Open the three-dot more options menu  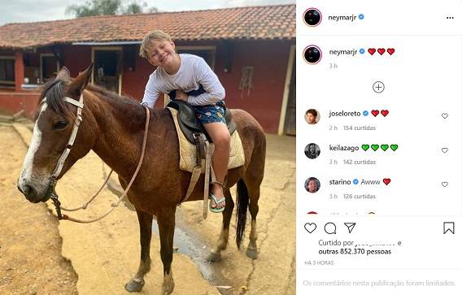(x=450, y=18)
